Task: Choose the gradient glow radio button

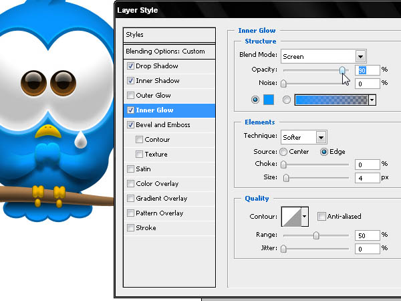Action: (x=287, y=100)
